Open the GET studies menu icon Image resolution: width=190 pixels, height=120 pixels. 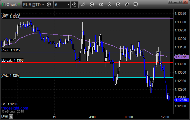click(101, 4)
